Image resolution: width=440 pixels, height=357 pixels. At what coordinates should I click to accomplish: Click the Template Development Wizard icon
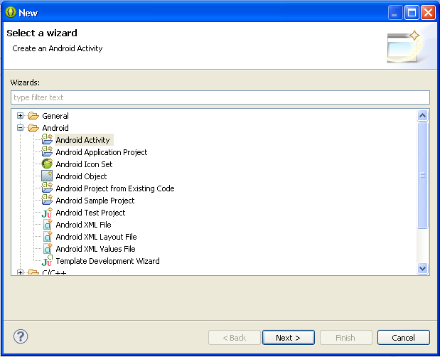point(47,261)
